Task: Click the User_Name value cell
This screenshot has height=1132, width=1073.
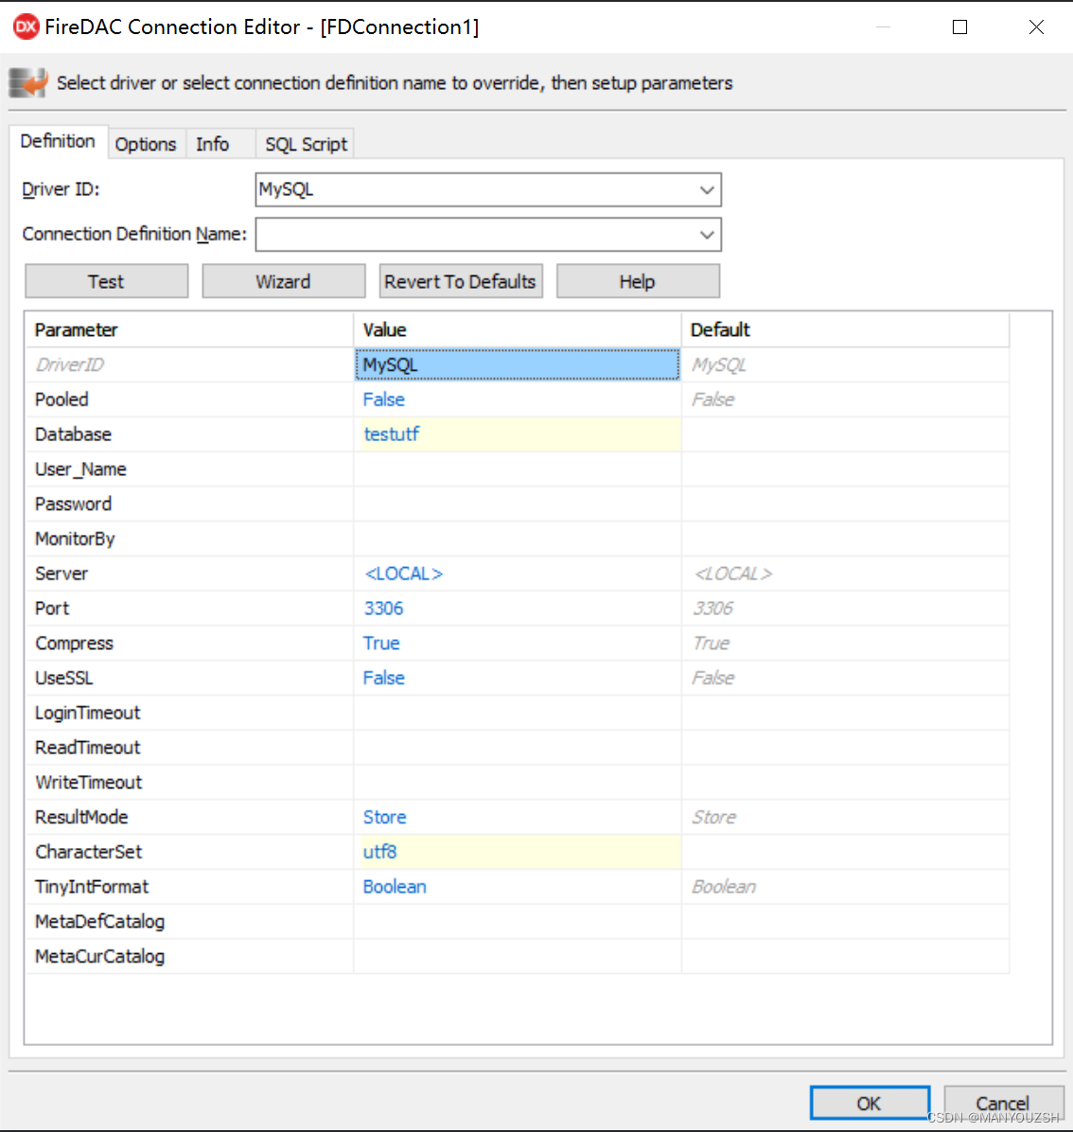Action: point(518,469)
